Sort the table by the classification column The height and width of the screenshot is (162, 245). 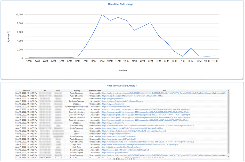pyautogui.click(x=95, y=90)
